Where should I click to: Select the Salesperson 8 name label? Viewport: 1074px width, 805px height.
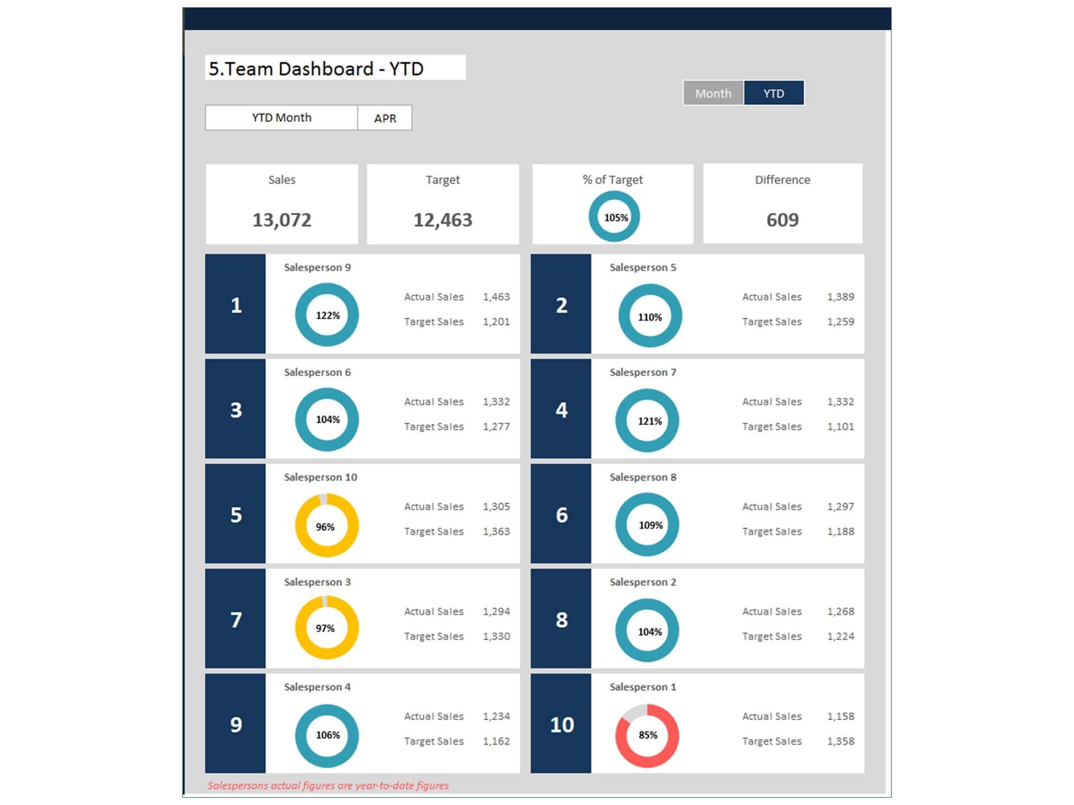coord(643,477)
